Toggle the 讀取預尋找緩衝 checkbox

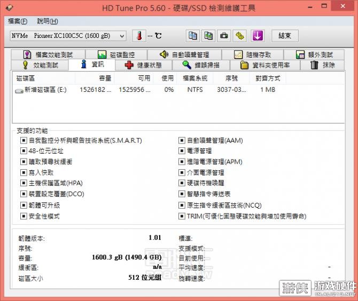click(x=24, y=162)
